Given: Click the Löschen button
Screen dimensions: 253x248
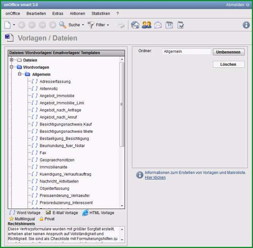Looking at the screenshot, I should coord(228,64).
